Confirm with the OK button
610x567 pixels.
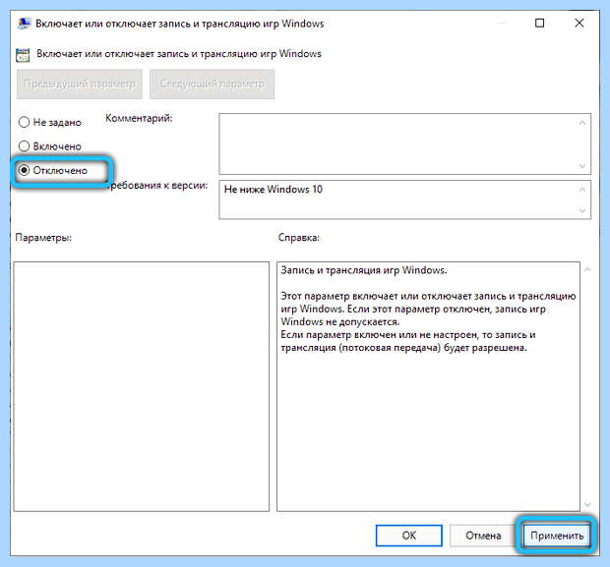pyautogui.click(x=409, y=536)
